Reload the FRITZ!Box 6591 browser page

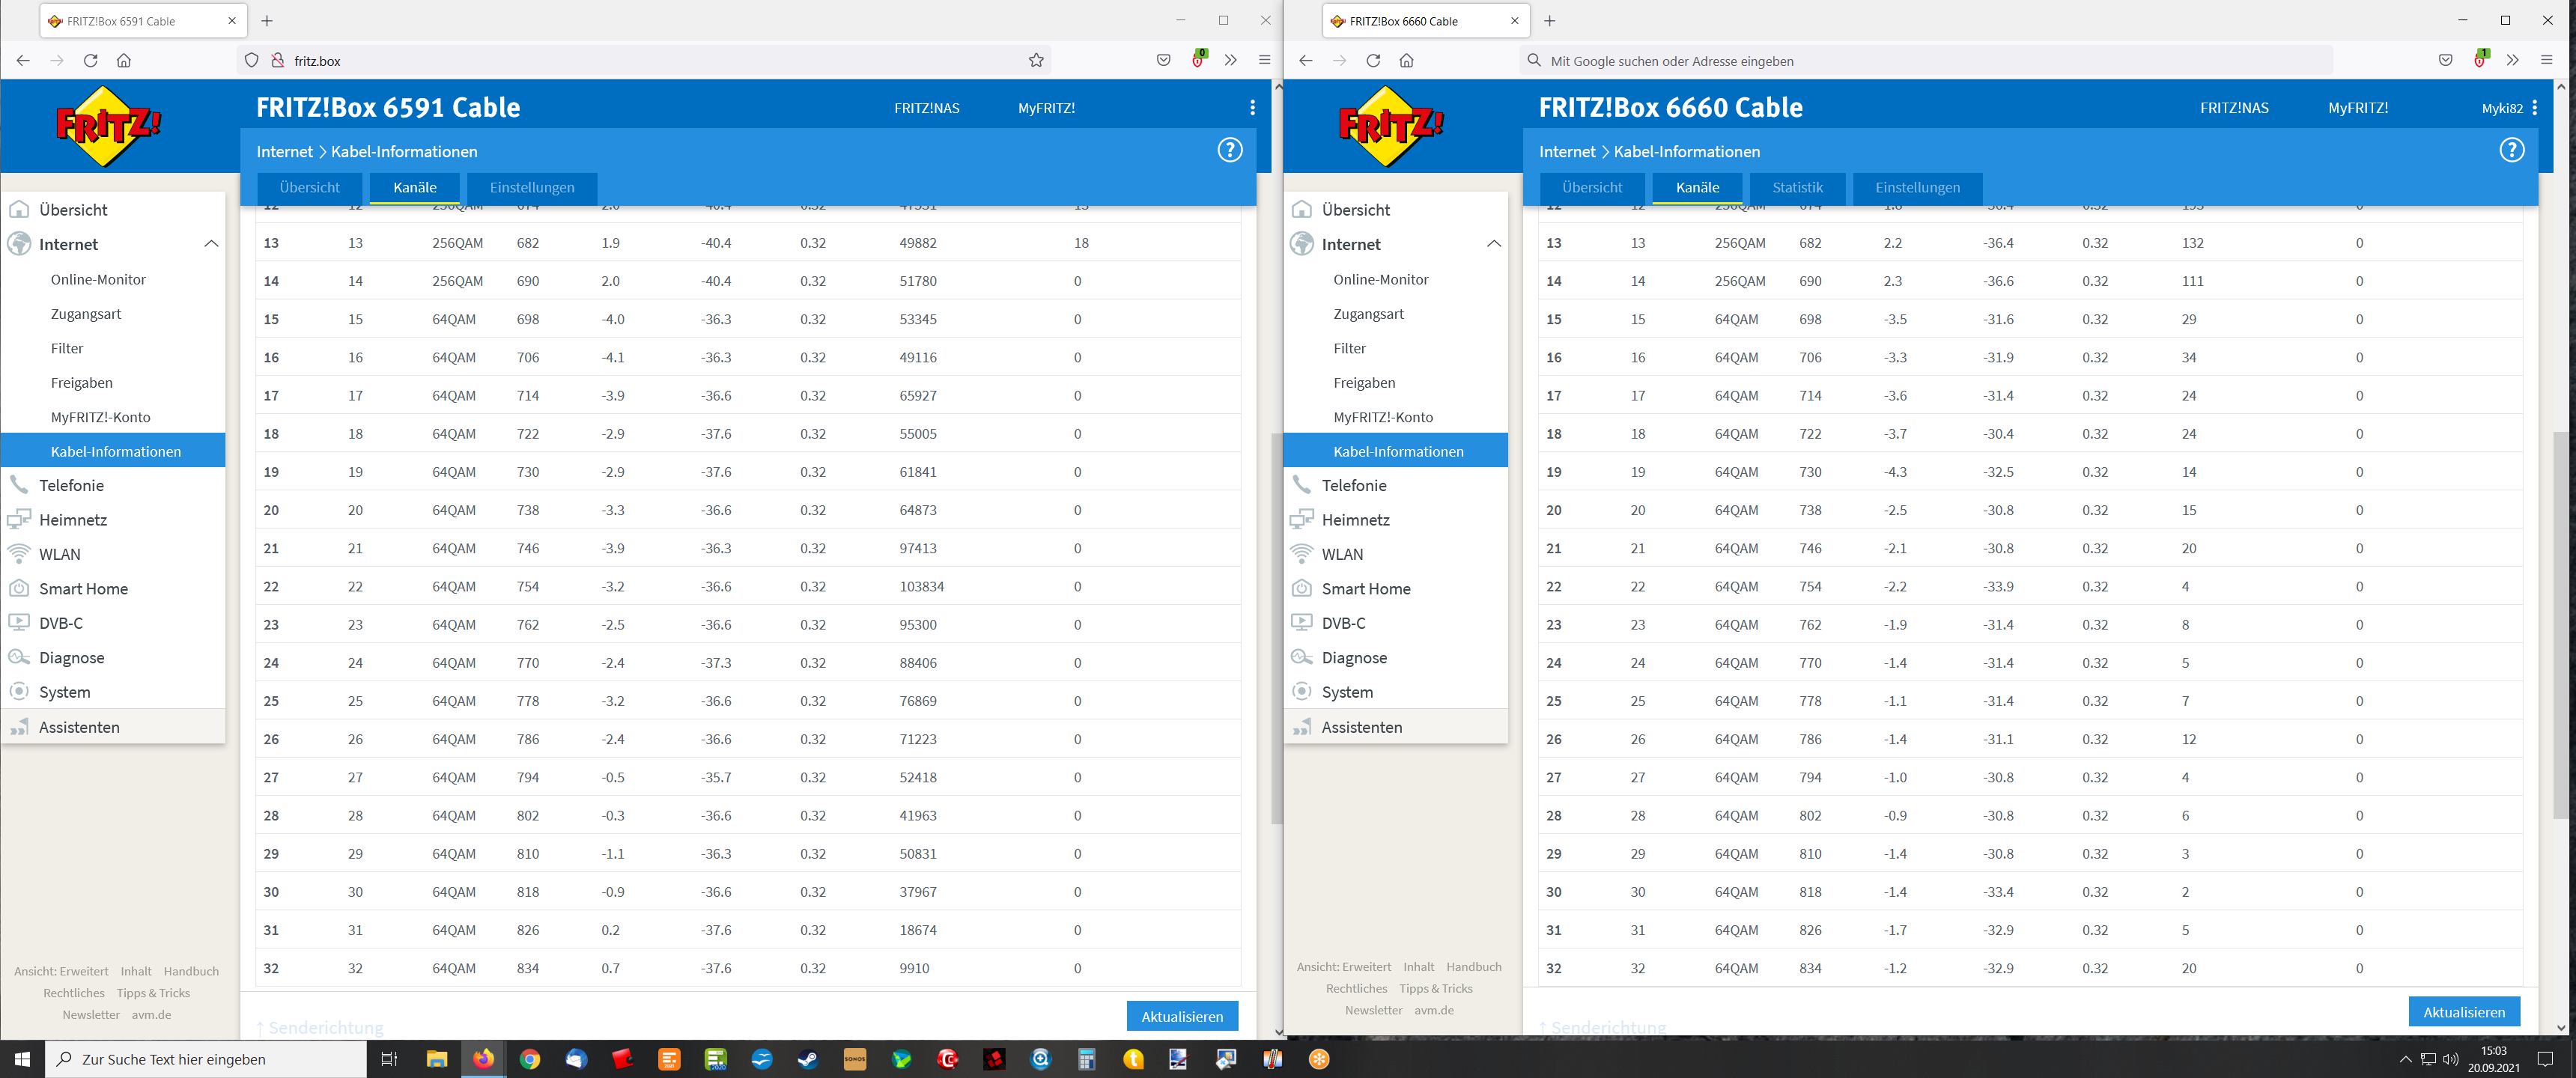[90, 60]
